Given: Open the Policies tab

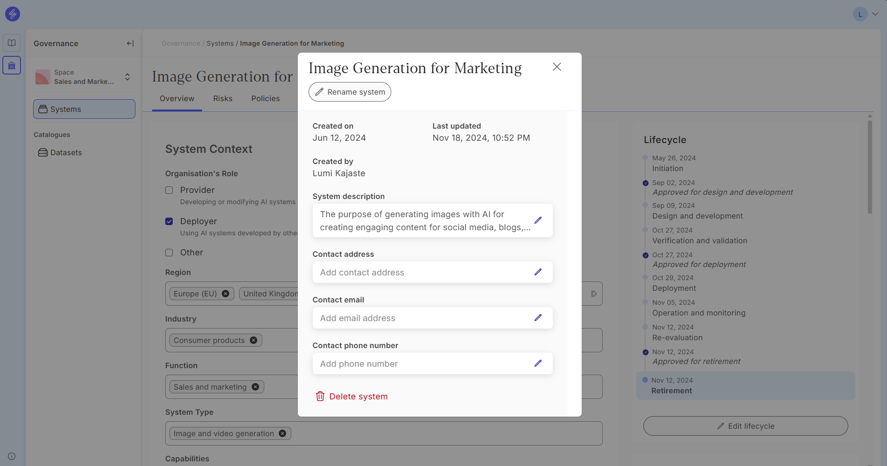Looking at the screenshot, I should [265, 99].
